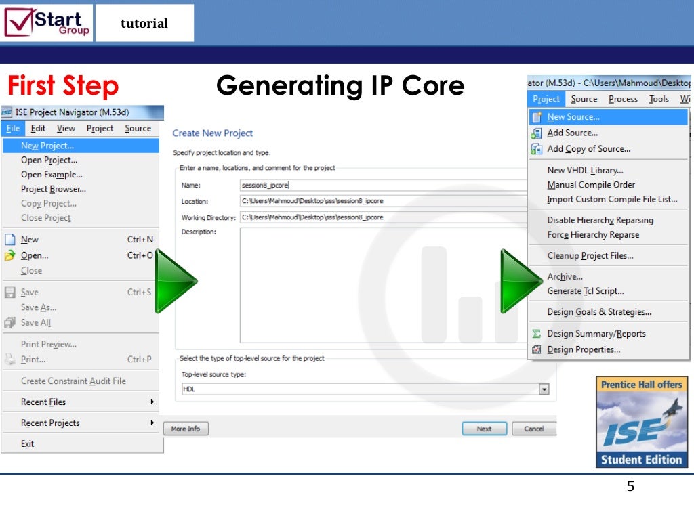Image resolution: width=694 pixels, height=520 pixels.
Task: Click the tutorial label in header
Action: pos(144,23)
